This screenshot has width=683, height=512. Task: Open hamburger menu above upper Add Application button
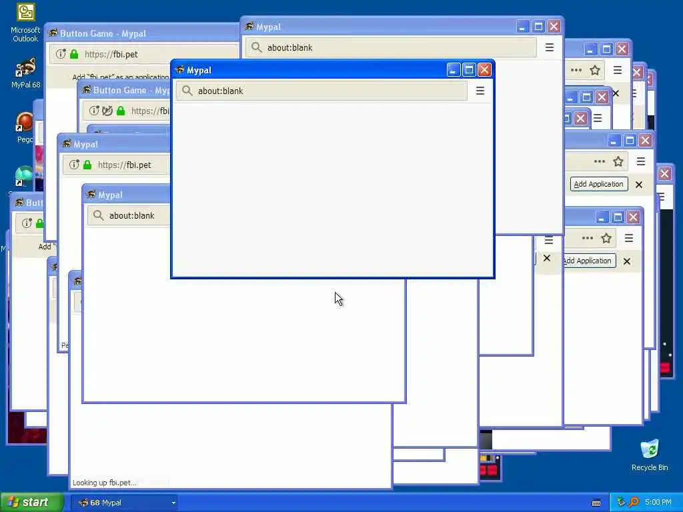tap(641, 161)
